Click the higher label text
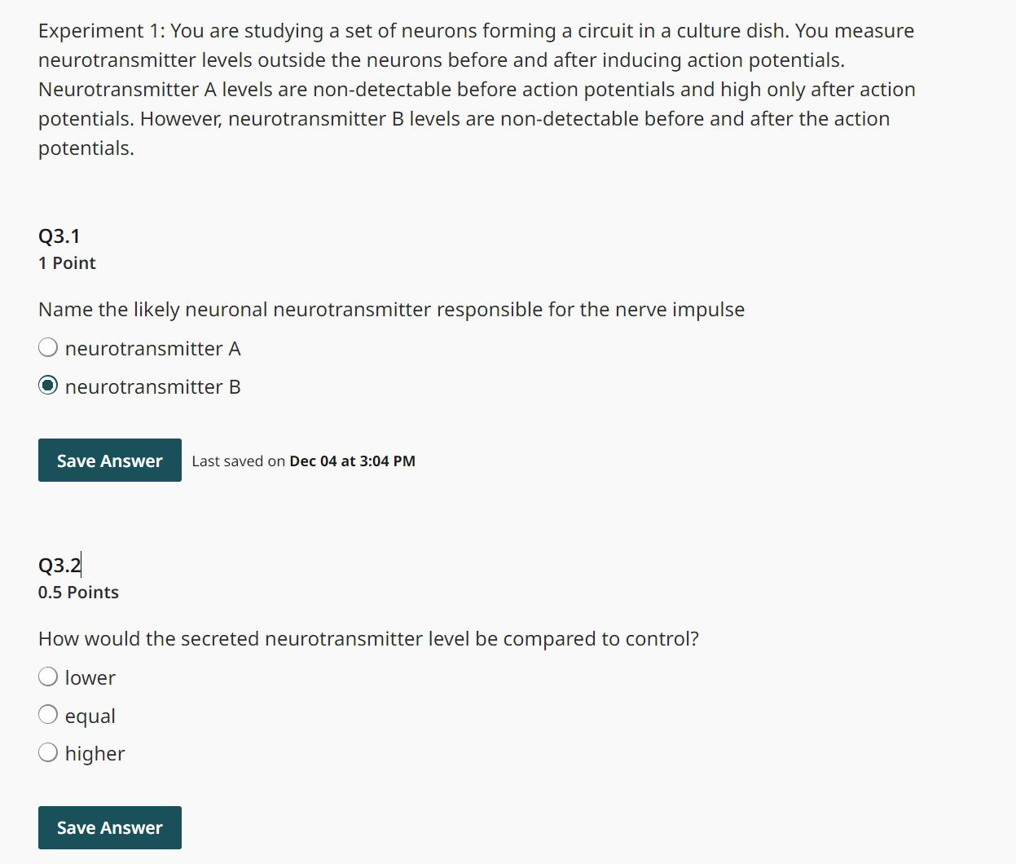This screenshot has height=864, width=1016. click(x=95, y=753)
